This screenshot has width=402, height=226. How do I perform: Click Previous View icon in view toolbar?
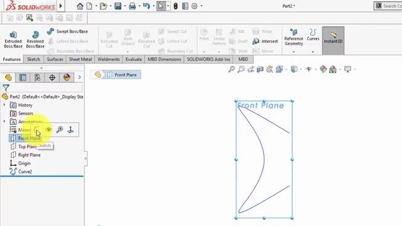[x=251, y=69]
